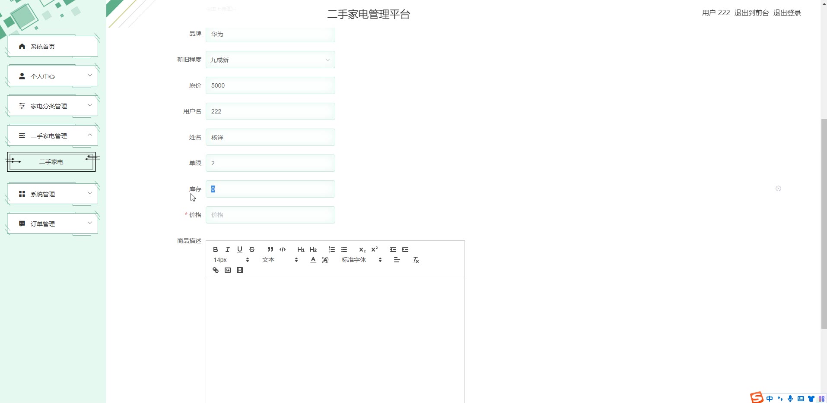
Task: Click the 家电分类管理 sliders icon
Action: click(22, 106)
